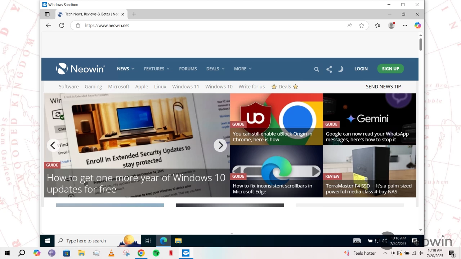Open uBlock Origin in Chrome guide
Viewport: 461px width, 259px height.
click(x=272, y=137)
